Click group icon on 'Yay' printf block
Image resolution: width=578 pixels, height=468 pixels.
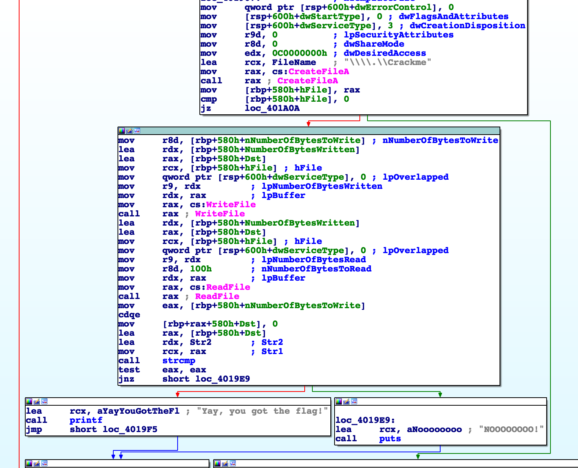click(x=44, y=401)
